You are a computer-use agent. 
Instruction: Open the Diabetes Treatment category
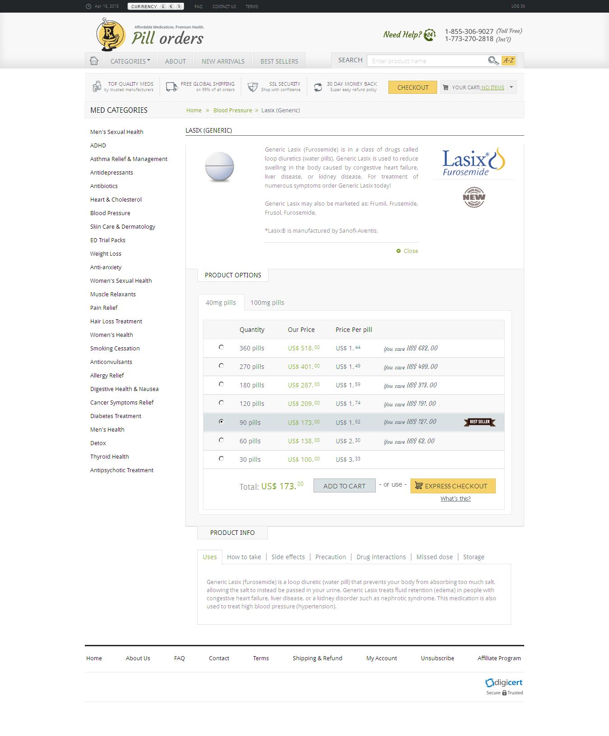click(115, 416)
